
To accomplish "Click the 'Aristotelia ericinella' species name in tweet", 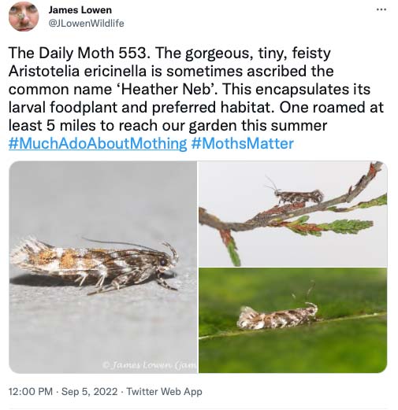I will [x=77, y=71].
